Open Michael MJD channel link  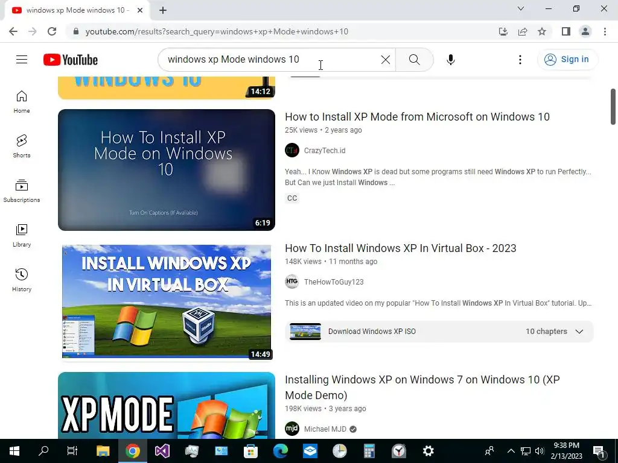coord(325,429)
